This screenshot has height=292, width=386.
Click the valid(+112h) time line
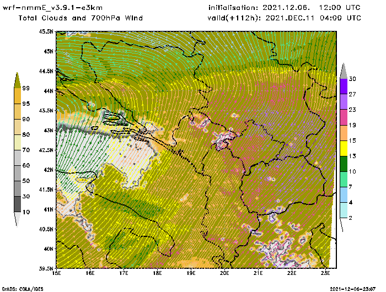pos(285,18)
